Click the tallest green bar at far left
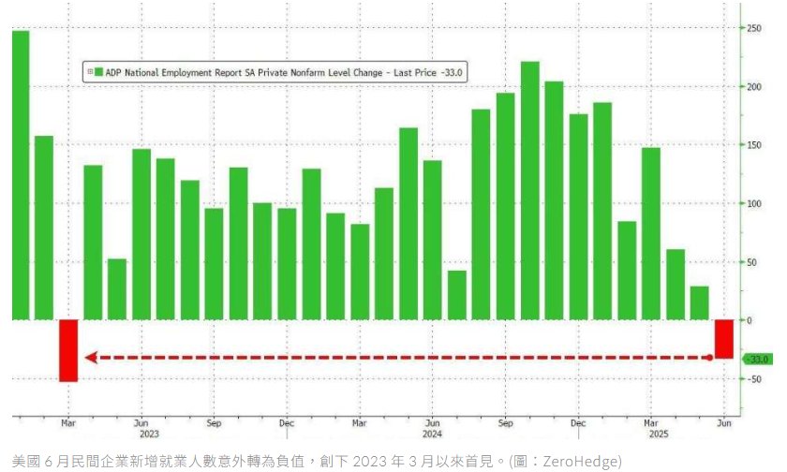This screenshot has height=472, width=787. point(21,174)
